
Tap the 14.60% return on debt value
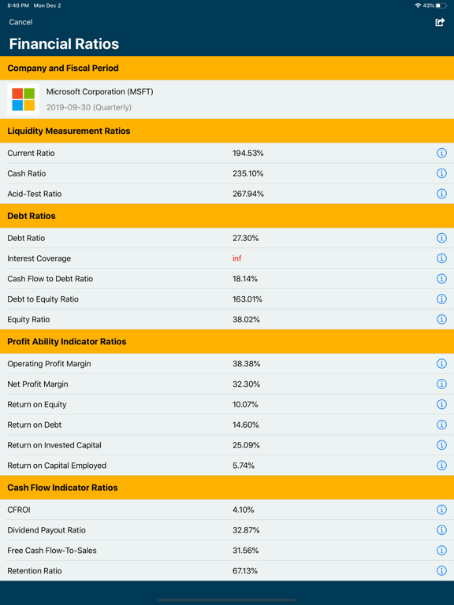[246, 425]
